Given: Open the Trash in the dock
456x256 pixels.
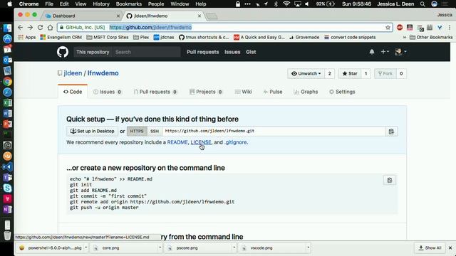Looking at the screenshot, I should 7,235.
